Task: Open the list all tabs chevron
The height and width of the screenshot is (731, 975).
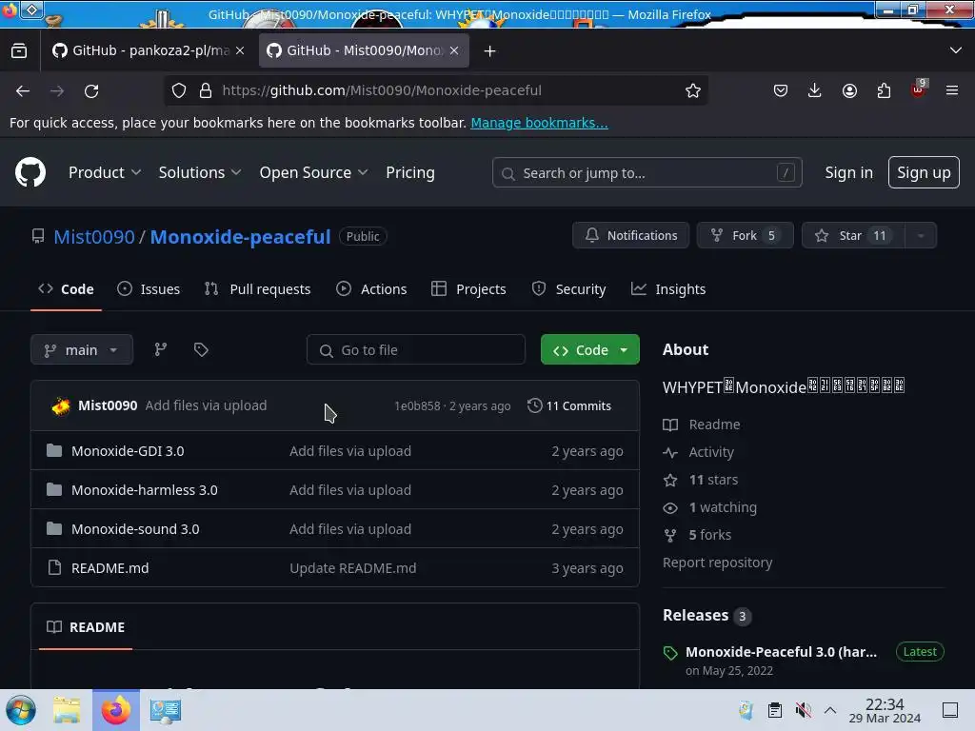Action: click(956, 51)
